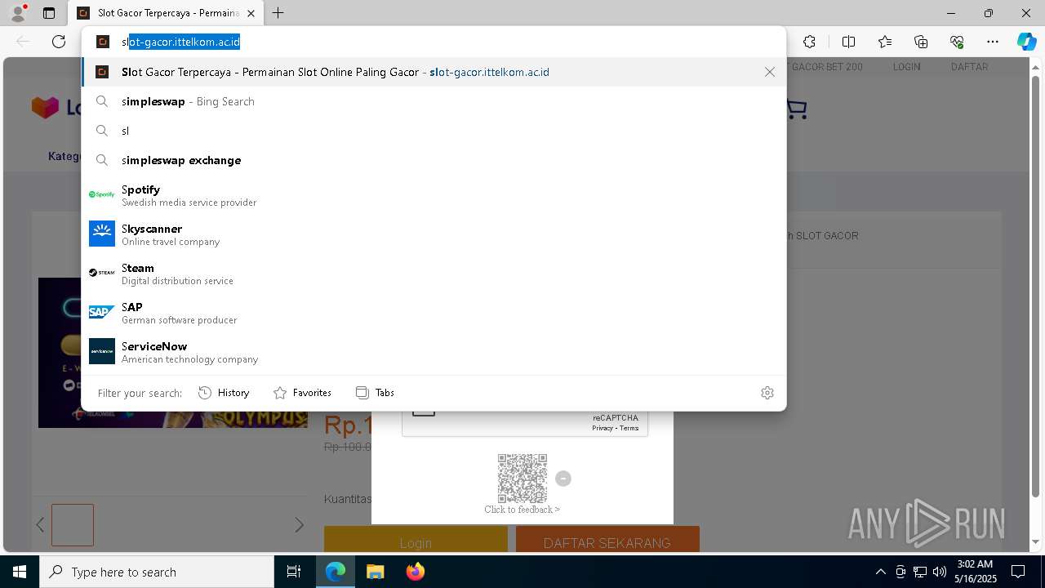
Task: Open reCAPTCHA Terms link
Action: (629, 428)
